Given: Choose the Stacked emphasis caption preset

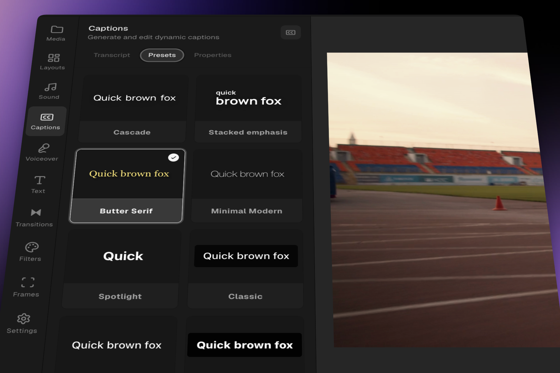Looking at the screenshot, I should (248, 108).
